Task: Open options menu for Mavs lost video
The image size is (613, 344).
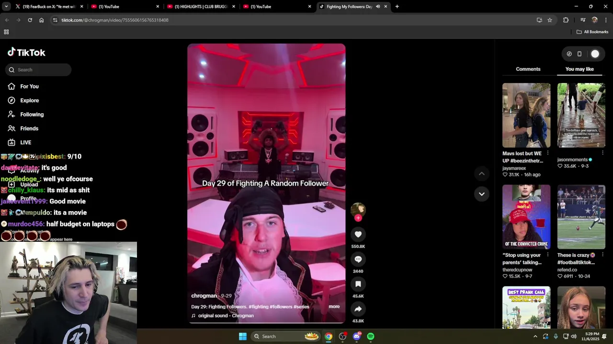Action: (x=547, y=153)
